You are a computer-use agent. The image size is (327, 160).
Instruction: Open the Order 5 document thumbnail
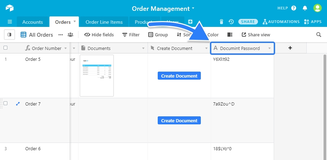coord(97,75)
